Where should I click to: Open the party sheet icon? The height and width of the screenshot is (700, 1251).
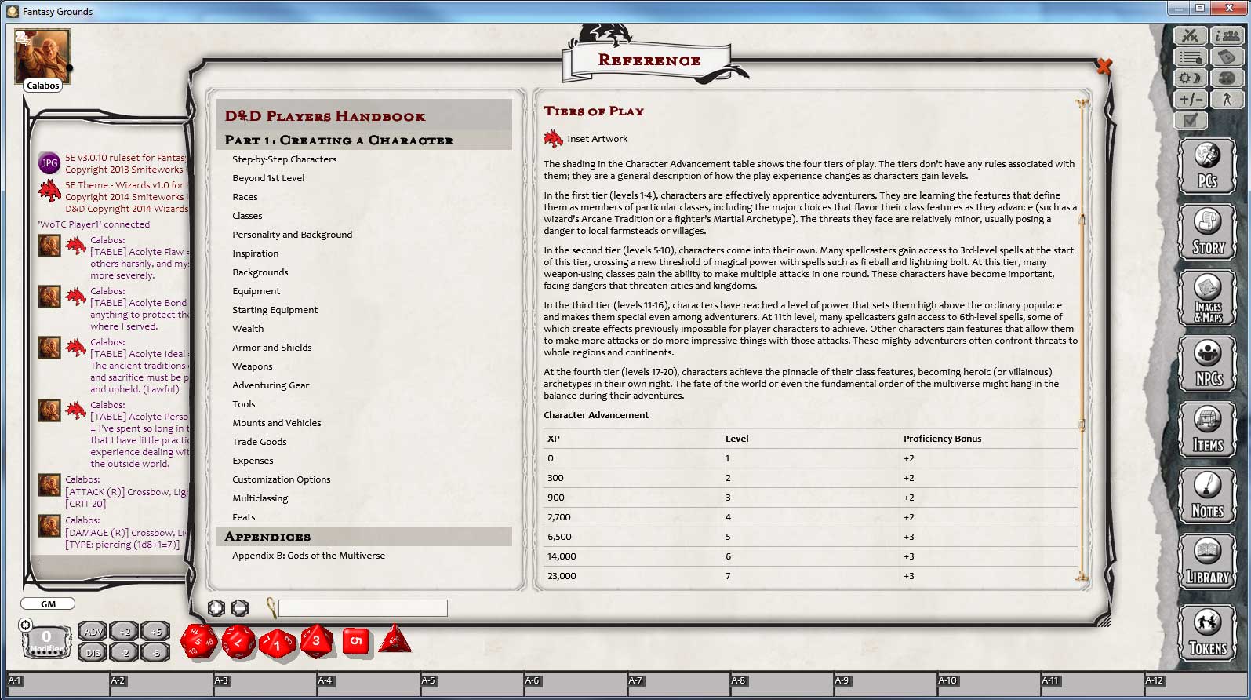1227,35
